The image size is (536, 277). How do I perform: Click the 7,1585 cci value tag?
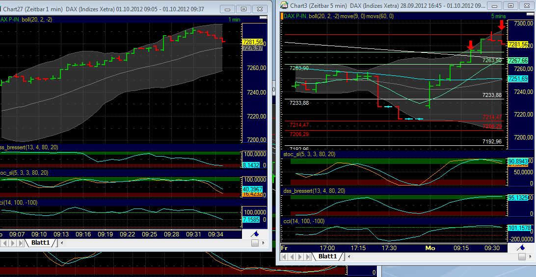[251, 220]
